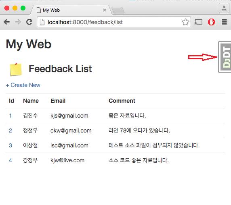
Task: Click the localhost:8000/feedback/list address bar
Action: [114, 22]
